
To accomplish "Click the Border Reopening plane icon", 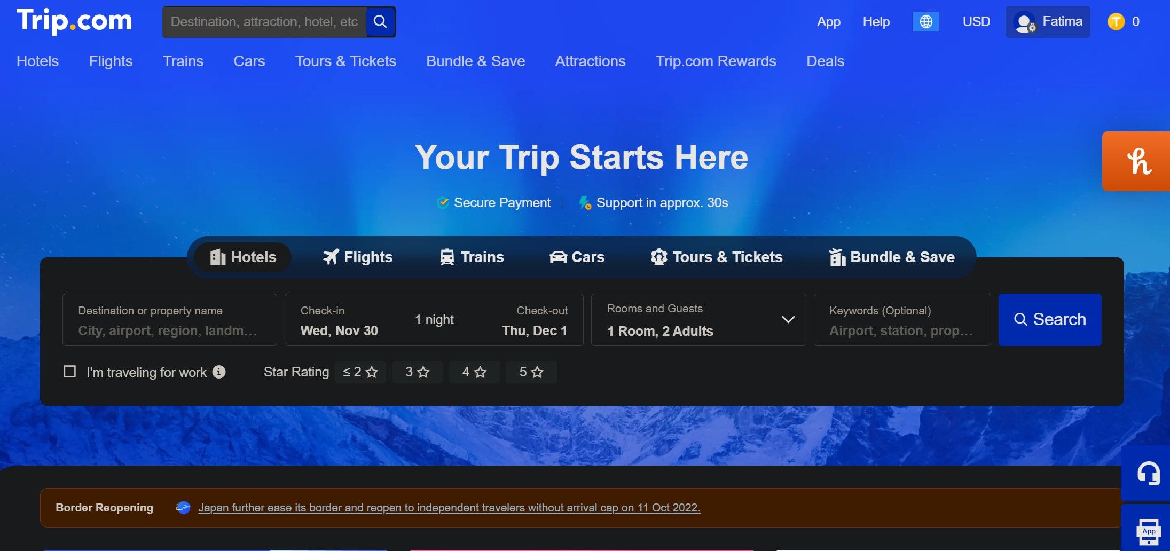I will pos(183,507).
